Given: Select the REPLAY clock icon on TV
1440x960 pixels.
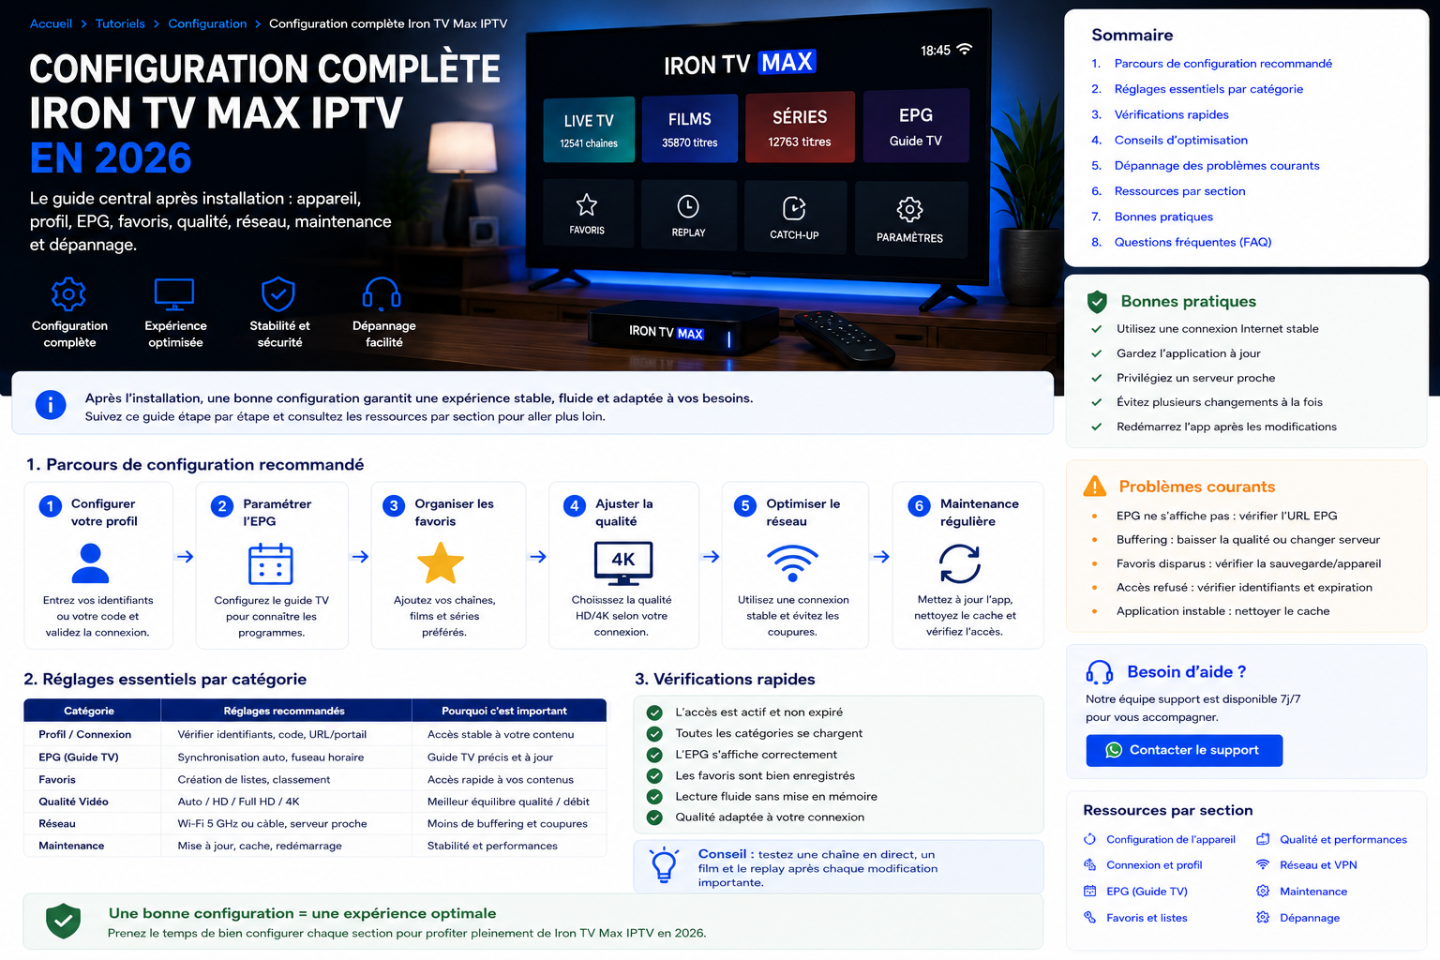Looking at the screenshot, I should [688, 206].
